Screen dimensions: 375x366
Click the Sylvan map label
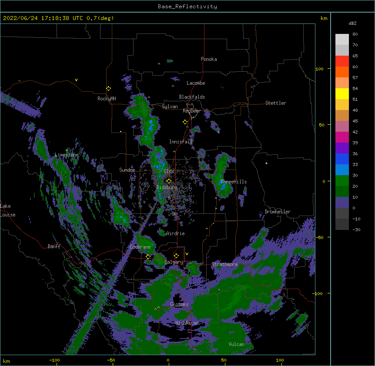pyautogui.click(x=170, y=106)
